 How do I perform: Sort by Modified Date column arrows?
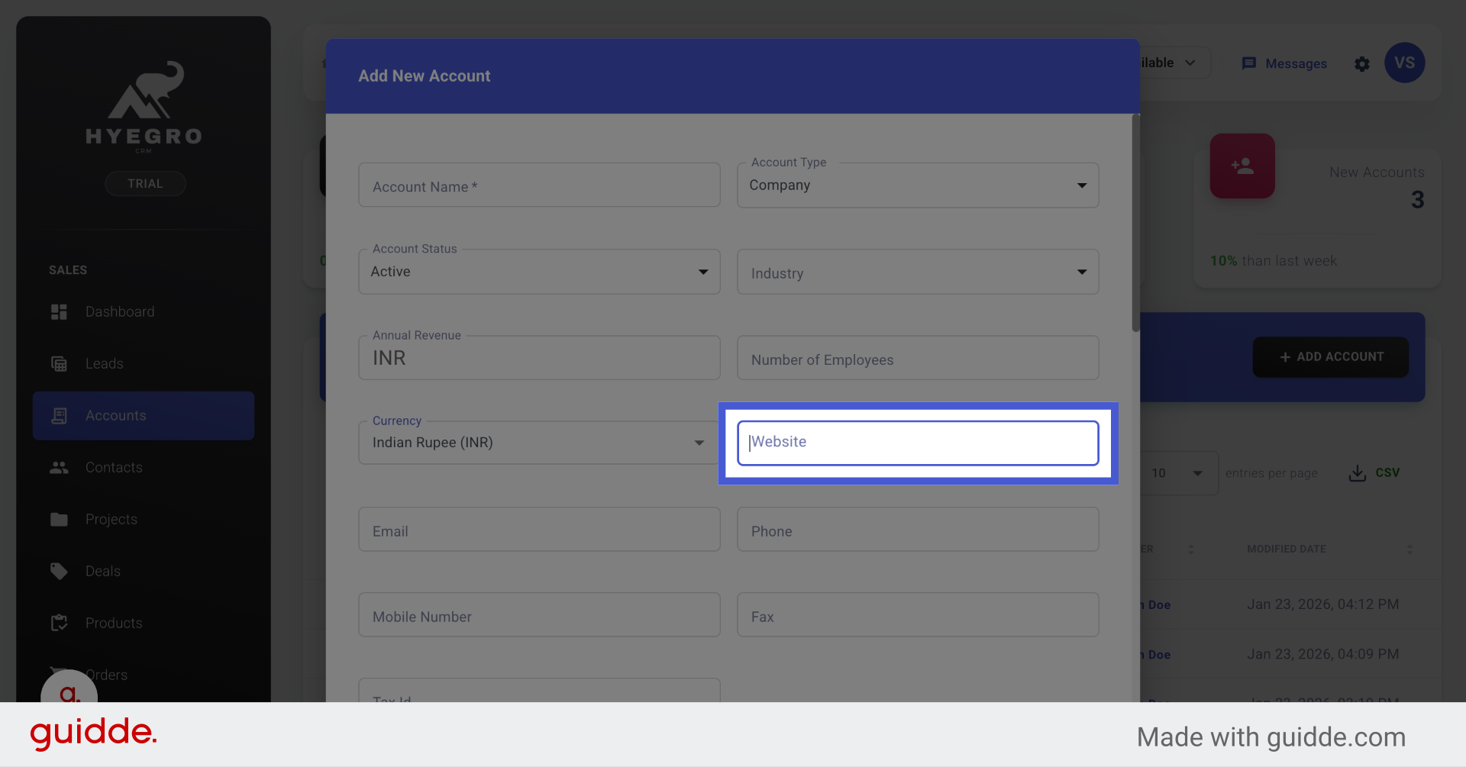(x=1412, y=549)
